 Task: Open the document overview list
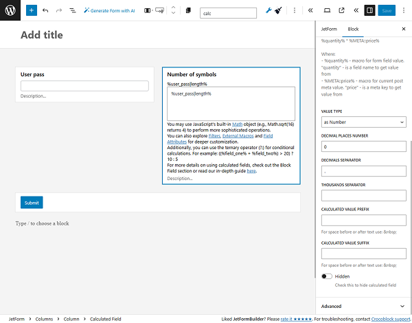point(73,11)
